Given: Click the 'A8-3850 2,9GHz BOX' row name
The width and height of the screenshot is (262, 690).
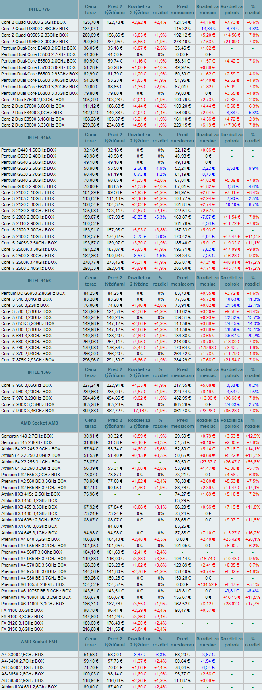Looking at the screenshot, I should point(23,680).
